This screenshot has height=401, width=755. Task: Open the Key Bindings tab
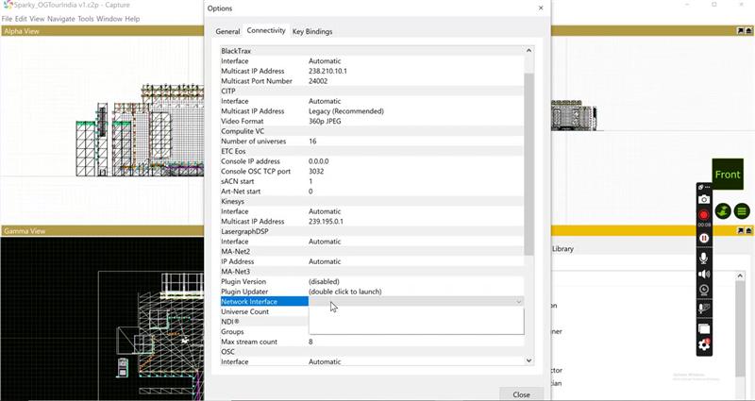[x=312, y=31]
